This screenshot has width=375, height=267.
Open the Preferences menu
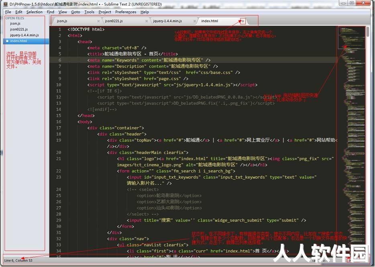(x=126, y=12)
